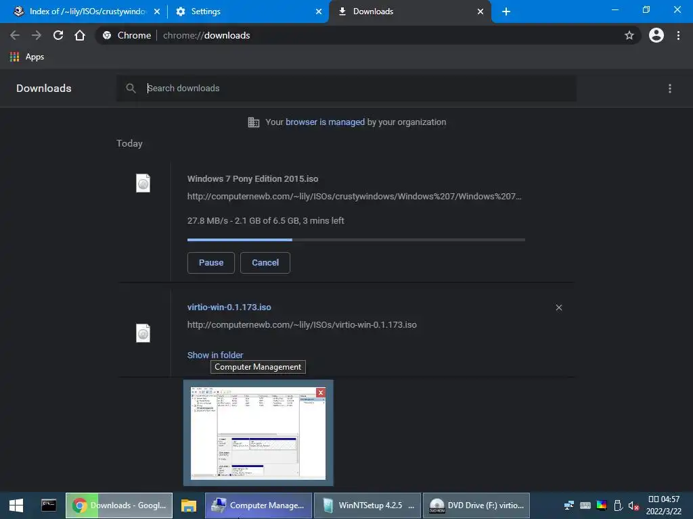Click the file icon of Windows 7 Pony Edition

click(x=143, y=183)
